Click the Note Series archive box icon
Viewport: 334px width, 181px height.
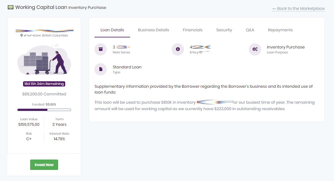[101, 49]
